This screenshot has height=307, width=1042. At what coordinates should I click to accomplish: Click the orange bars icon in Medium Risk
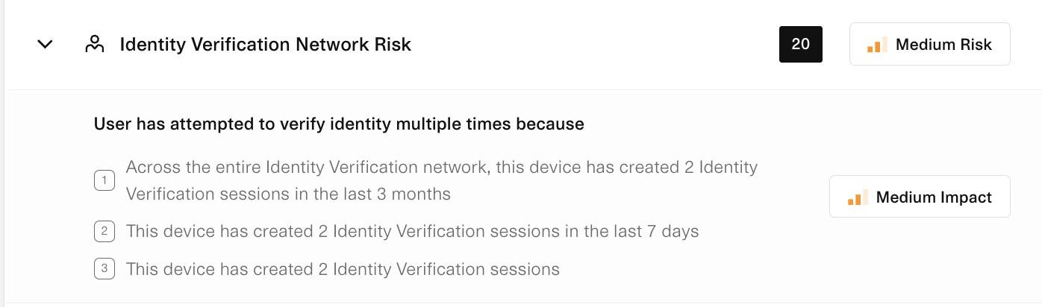[877, 45]
